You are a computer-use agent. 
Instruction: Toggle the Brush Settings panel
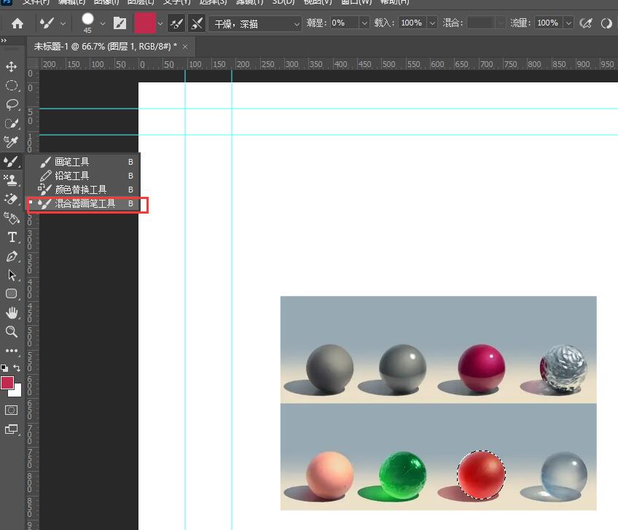[x=120, y=23]
